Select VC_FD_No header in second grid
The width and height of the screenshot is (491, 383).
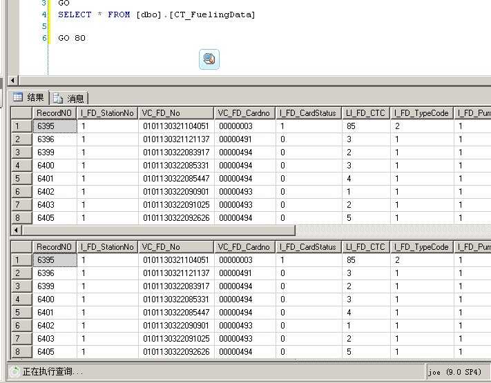pyautogui.click(x=176, y=247)
